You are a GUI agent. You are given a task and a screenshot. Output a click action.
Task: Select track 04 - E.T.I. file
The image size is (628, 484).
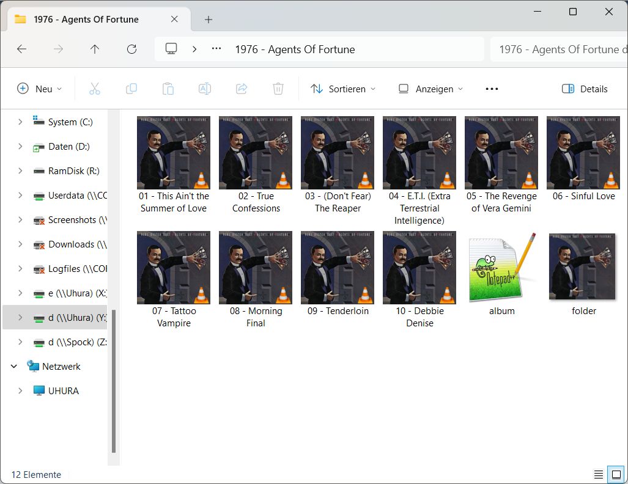point(419,171)
